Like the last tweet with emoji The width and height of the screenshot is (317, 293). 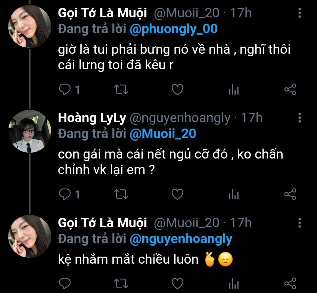click(177, 283)
